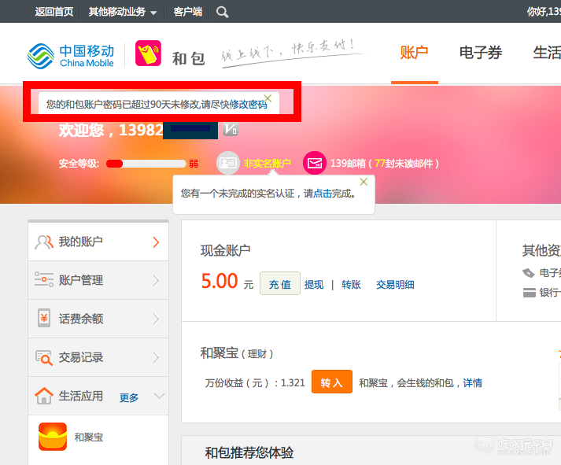This screenshot has width=561, height=465.
Task: Open the 其他移动业务 dropdown menu
Action: 123,12
